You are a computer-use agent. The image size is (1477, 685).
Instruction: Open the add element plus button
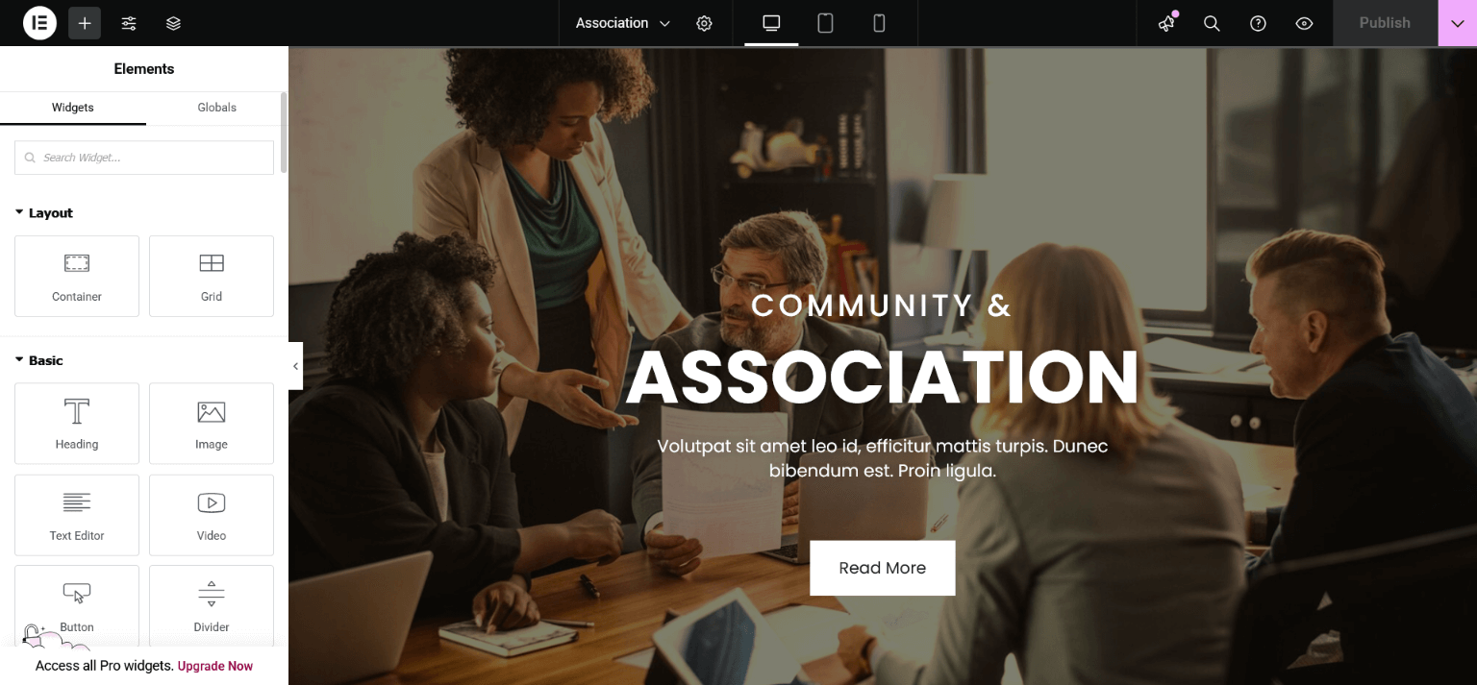85,23
